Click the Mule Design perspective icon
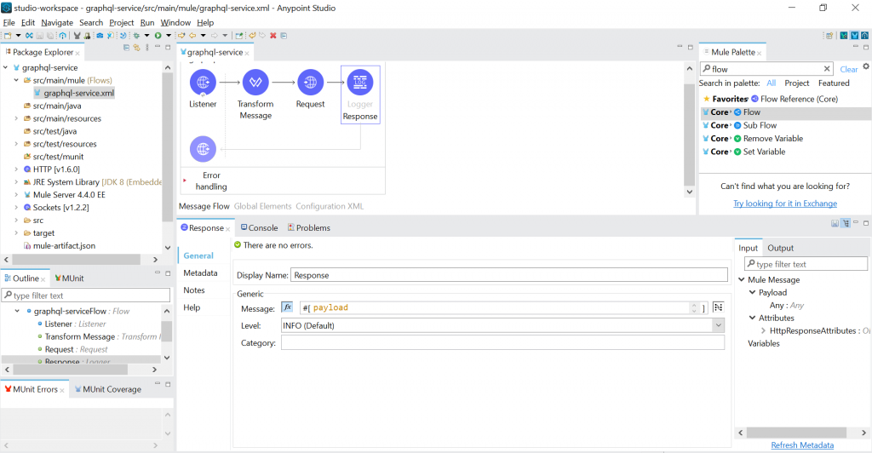 [855, 36]
